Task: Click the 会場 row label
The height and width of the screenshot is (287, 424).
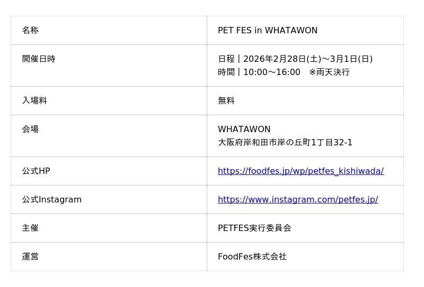Action: [x=30, y=129]
